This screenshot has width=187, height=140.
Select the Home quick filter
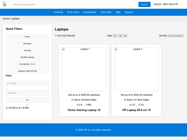click(27, 37)
